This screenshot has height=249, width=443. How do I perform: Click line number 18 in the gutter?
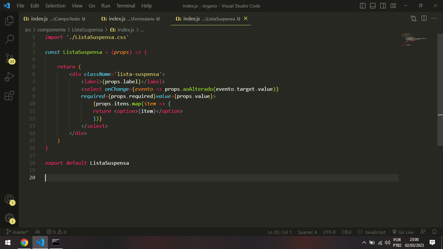(x=32, y=163)
